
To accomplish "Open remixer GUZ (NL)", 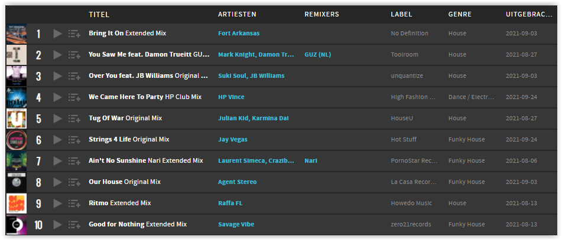I will tap(317, 55).
